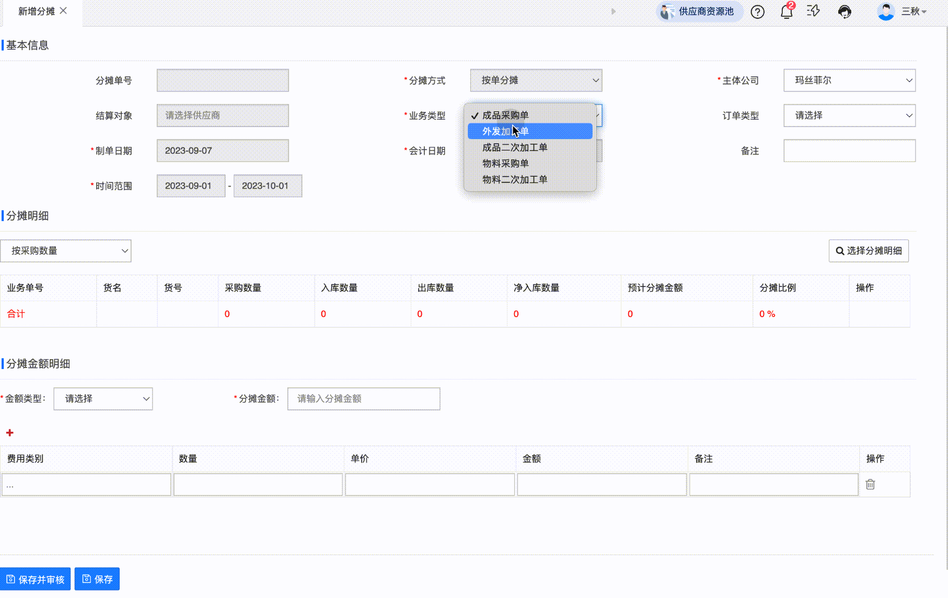Click the help question mark icon

pos(757,11)
